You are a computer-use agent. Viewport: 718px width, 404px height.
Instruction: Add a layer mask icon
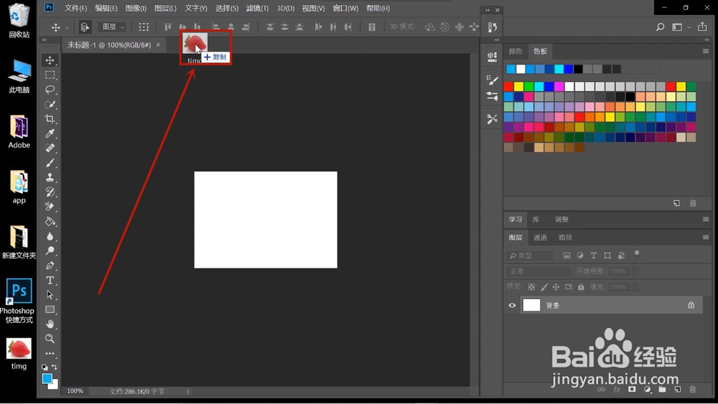pyautogui.click(x=632, y=390)
